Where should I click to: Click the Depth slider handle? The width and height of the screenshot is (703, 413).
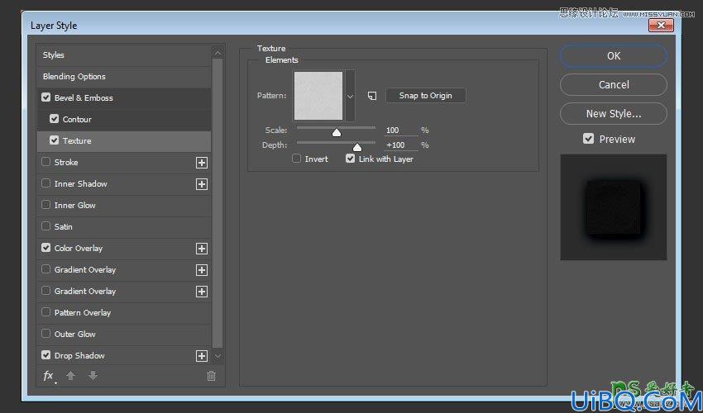[357, 147]
